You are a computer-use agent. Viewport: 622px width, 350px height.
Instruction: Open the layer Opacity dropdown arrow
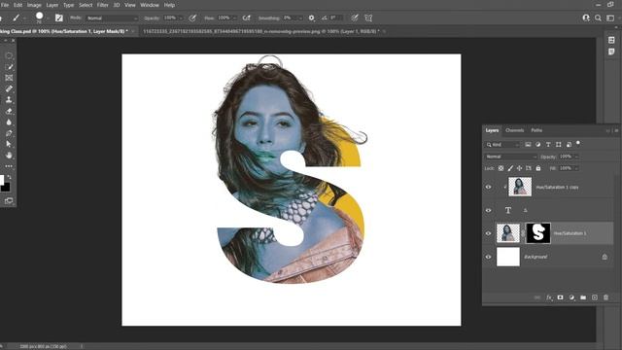[x=576, y=157]
